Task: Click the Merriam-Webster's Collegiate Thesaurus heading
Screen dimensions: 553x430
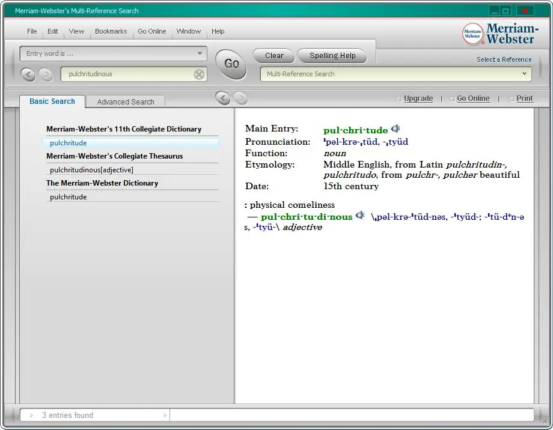Action: [x=115, y=156]
